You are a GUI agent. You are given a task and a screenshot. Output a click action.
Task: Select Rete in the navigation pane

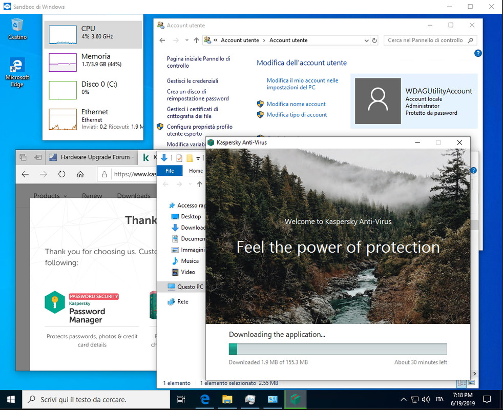178,302
